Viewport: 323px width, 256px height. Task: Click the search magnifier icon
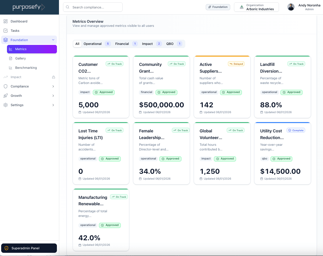(67, 7)
